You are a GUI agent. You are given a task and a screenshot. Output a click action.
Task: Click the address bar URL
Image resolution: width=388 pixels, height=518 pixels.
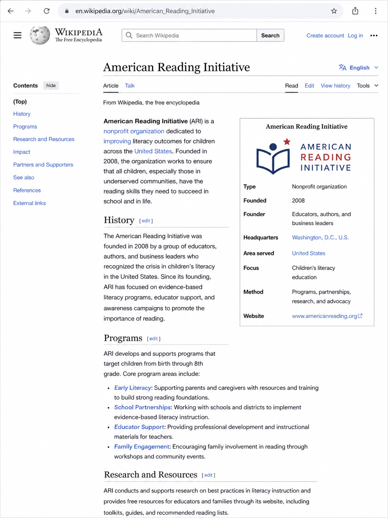[x=145, y=11]
